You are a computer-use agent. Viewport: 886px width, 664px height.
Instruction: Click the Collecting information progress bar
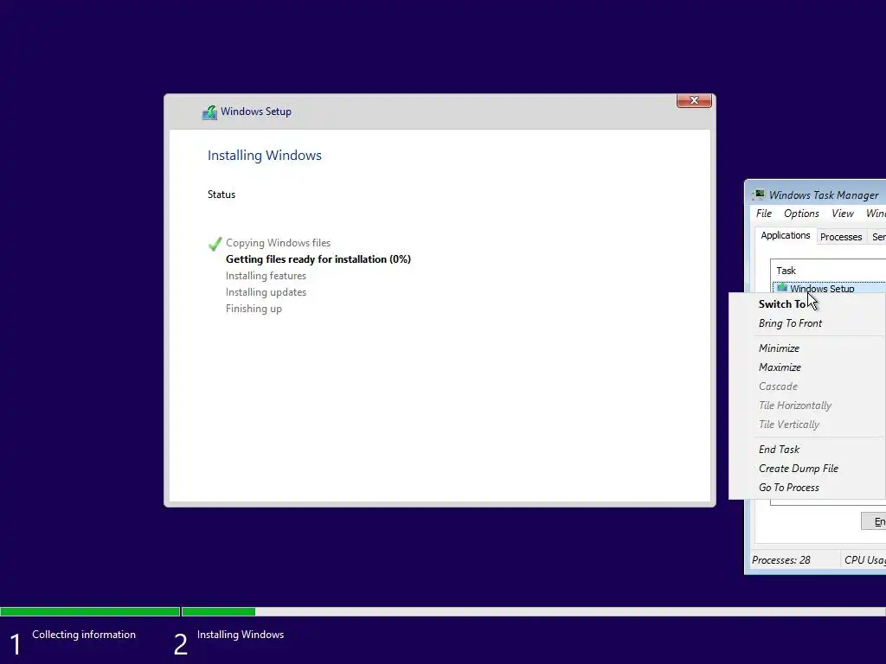click(90, 611)
